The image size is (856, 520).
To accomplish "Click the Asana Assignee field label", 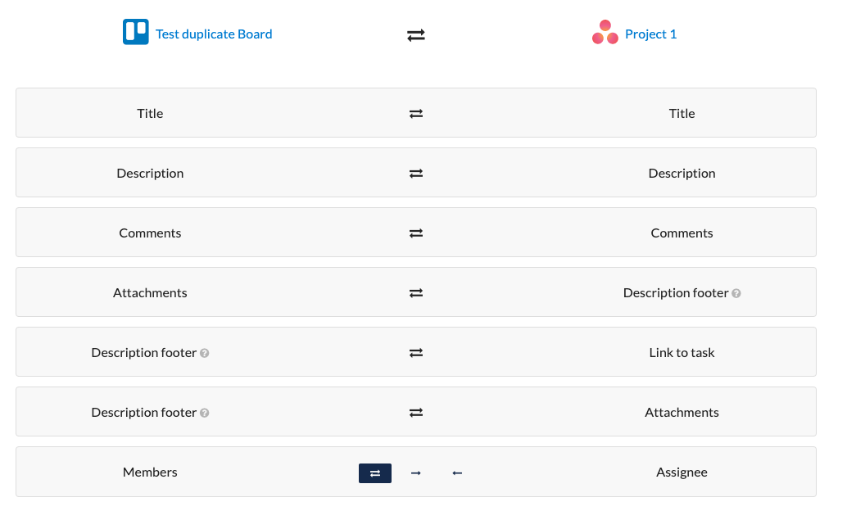I will pyautogui.click(x=682, y=473).
